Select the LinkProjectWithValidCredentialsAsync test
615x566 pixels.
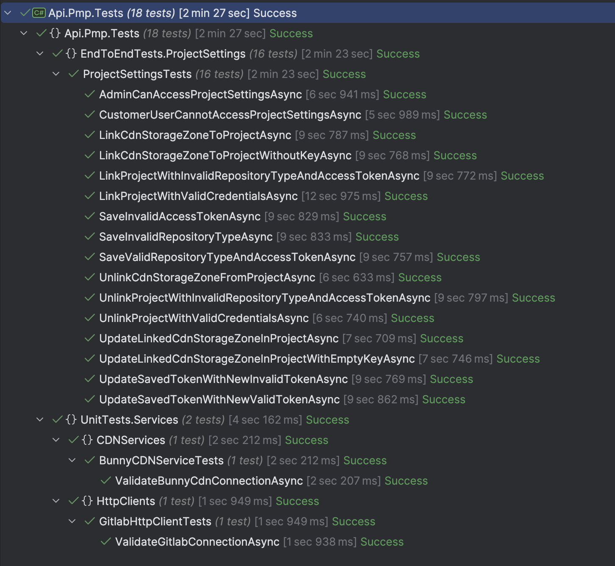coord(198,196)
